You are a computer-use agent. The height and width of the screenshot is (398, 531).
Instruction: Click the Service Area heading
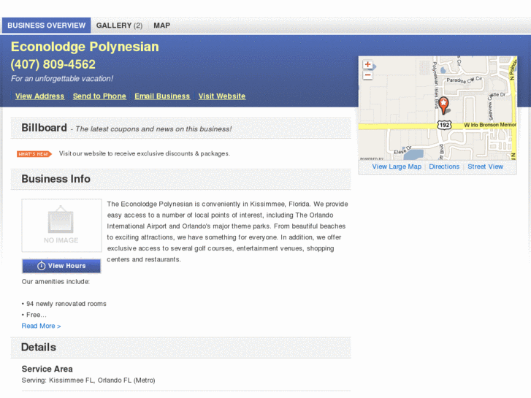47,369
